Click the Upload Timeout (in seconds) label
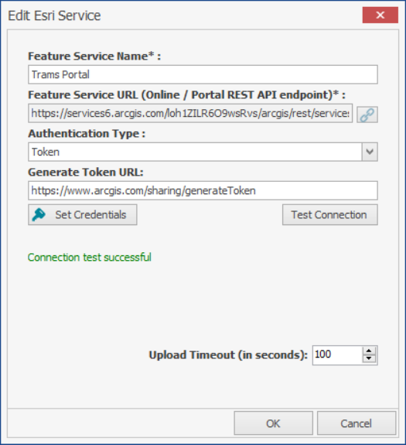Viewport: 406px width, 445px height. pyautogui.click(x=228, y=355)
